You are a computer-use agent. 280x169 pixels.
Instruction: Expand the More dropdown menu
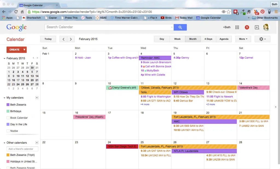click(243, 39)
